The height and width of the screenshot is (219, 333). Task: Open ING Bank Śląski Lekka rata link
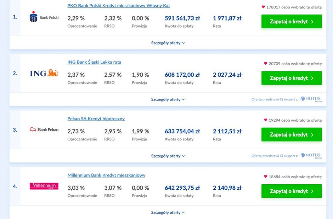click(94, 62)
